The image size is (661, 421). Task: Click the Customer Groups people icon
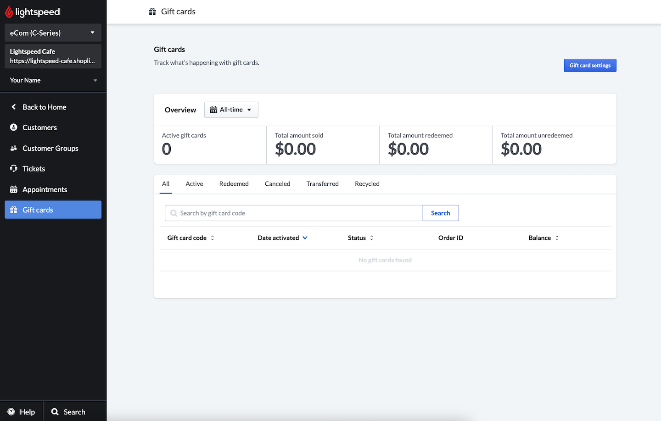[x=14, y=148]
